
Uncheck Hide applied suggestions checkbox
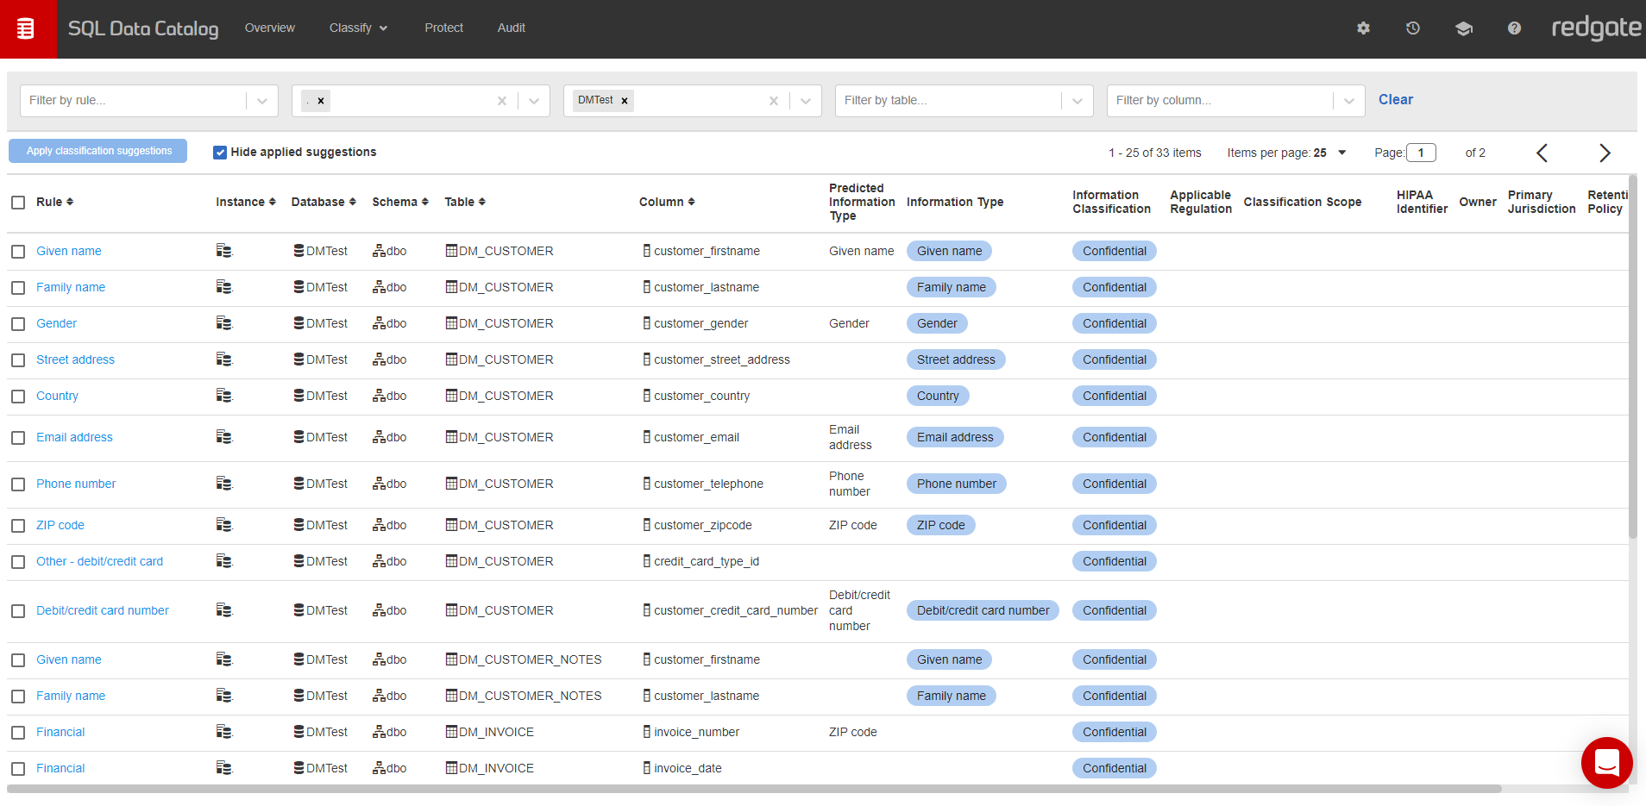click(x=220, y=153)
